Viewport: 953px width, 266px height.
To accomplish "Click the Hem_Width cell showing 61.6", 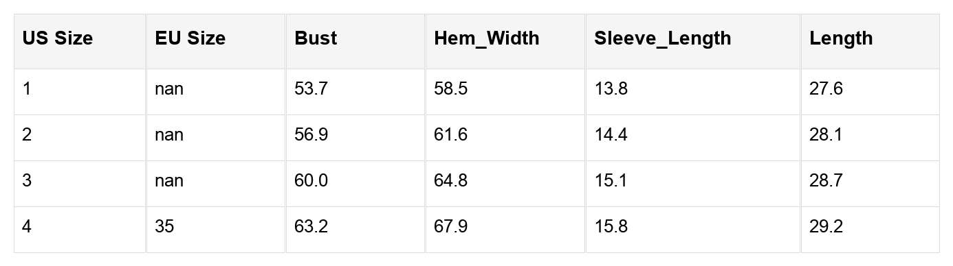I will coord(505,138).
